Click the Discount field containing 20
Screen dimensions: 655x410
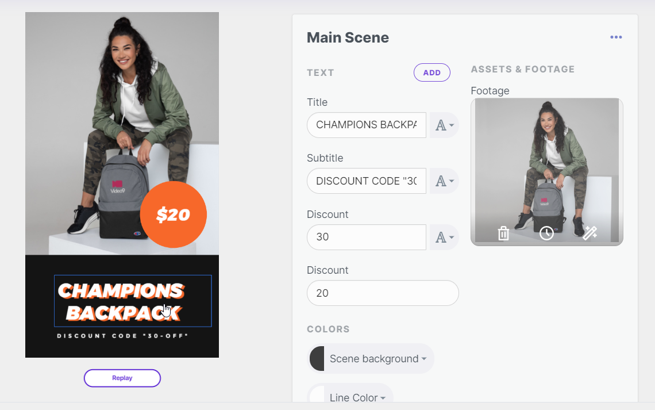click(x=383, y=293)
